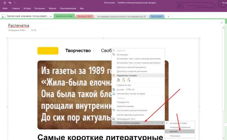Expand Поиск текста в рисунках submenu
227x140 pixels.
(138, 123)
